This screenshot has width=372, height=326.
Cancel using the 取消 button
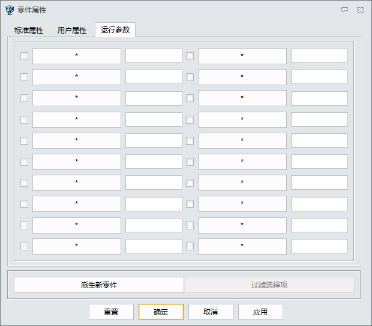coord(211,312)
